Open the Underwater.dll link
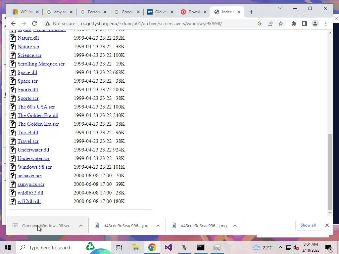339x254 pixels. 33,150
